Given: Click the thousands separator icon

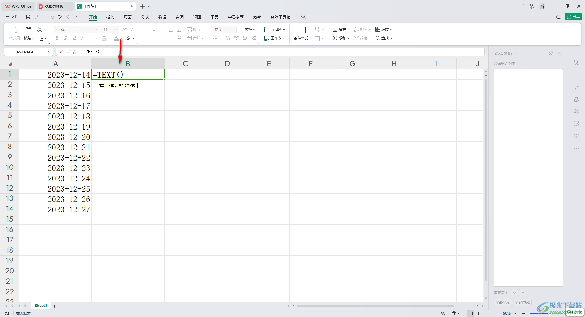Looking at the screenshot, I should click(236, 38).
